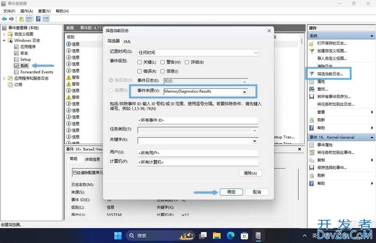Image resolution: width=376 pixels, height=243 pixels.
Task: Select 按日志(O) radio button
Action: (111, 80)
